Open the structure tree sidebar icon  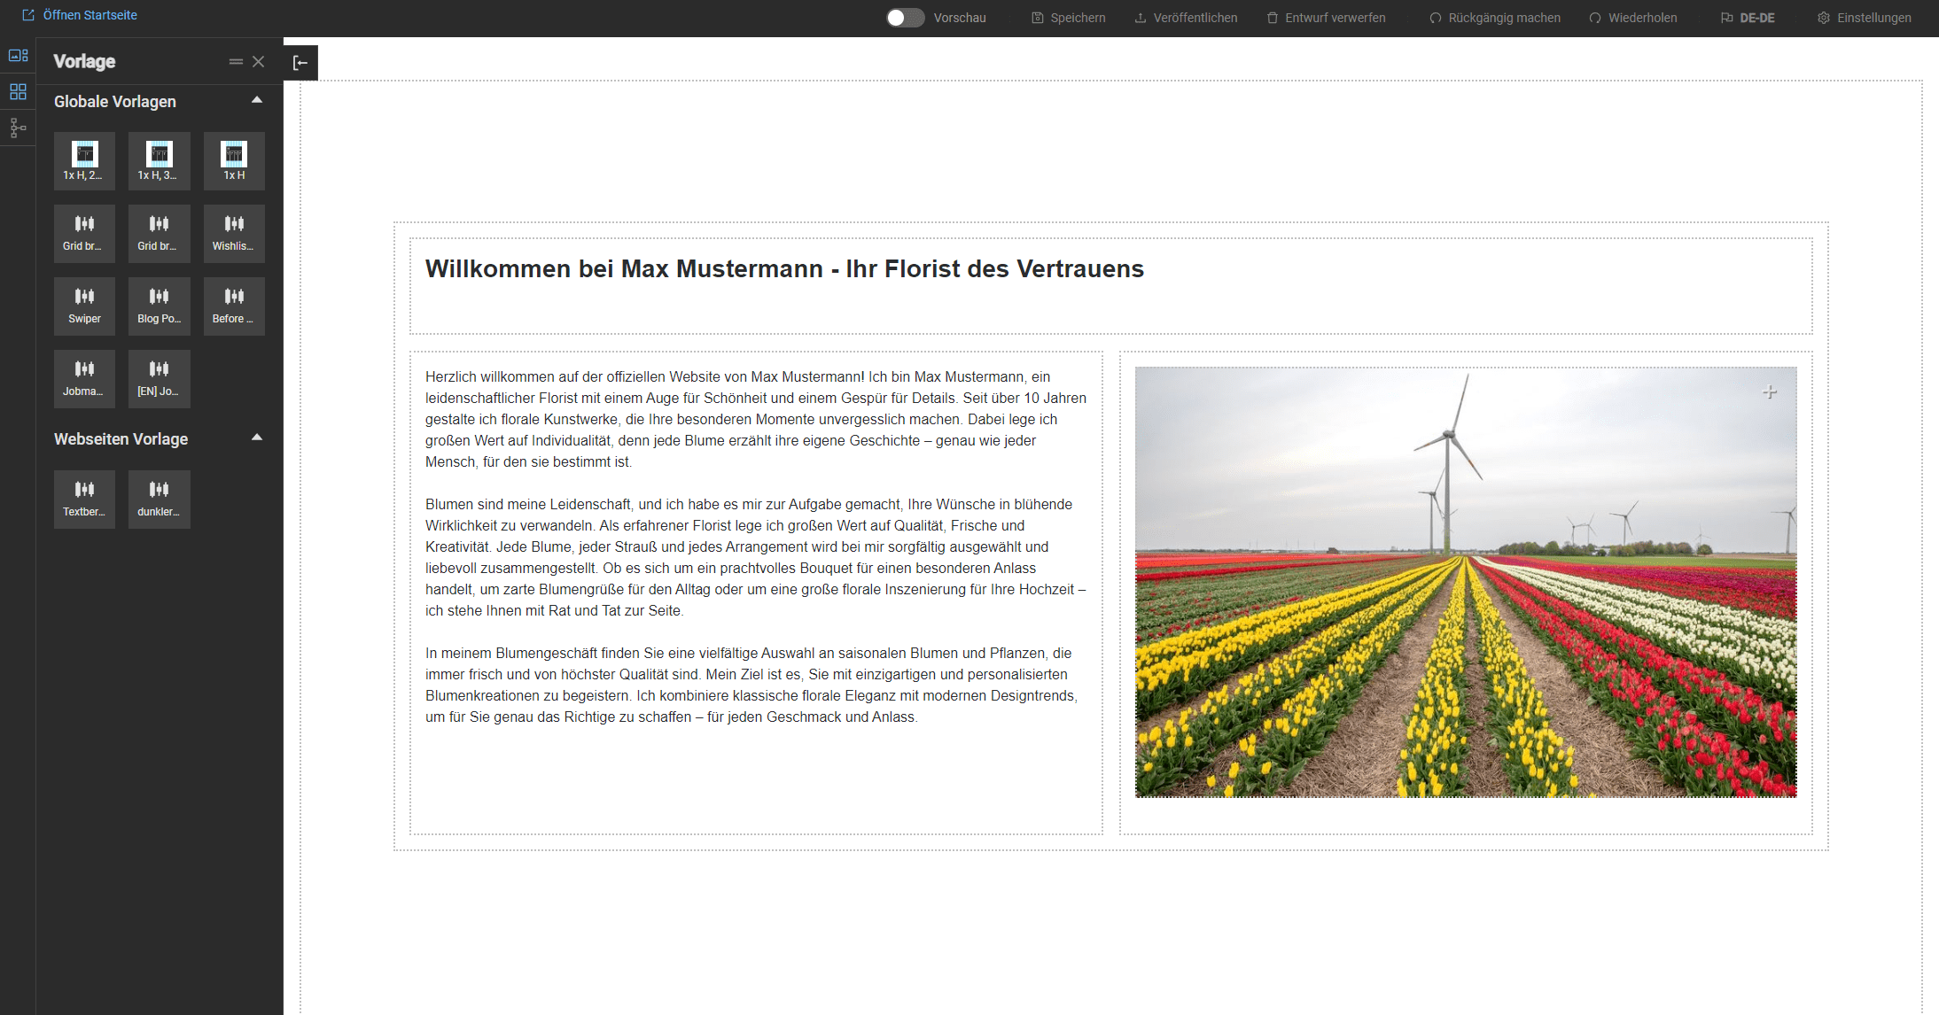pyautogui.click(x=18, y=128)
